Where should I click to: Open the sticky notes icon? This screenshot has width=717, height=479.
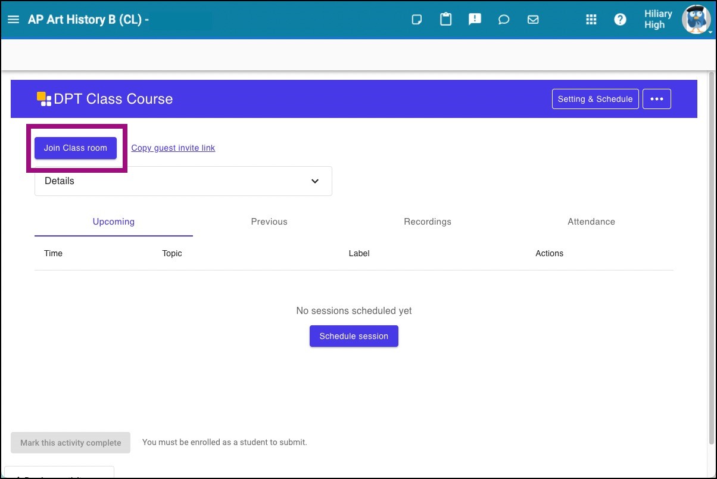(x=416, y=19)
